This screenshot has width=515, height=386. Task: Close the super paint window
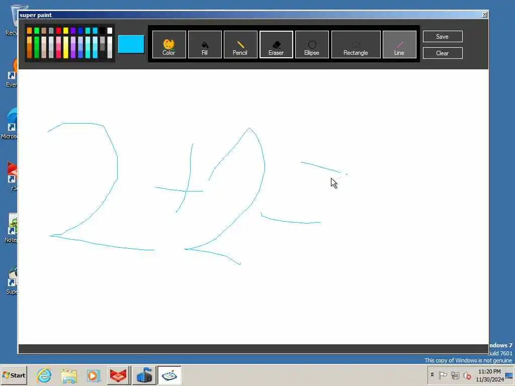pyautogui.click(x=484, y=15)
